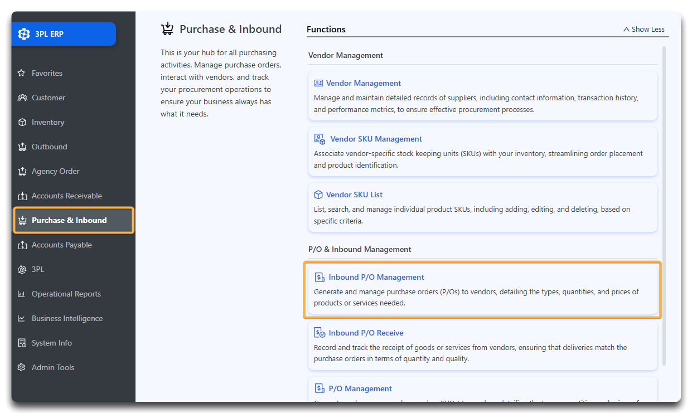
Task: Open the P/O Management function
Action: click(360, 388)
